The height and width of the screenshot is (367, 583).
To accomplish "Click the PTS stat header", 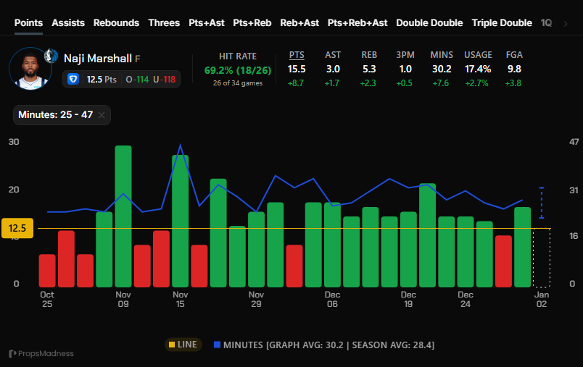I will coord(297,55).
